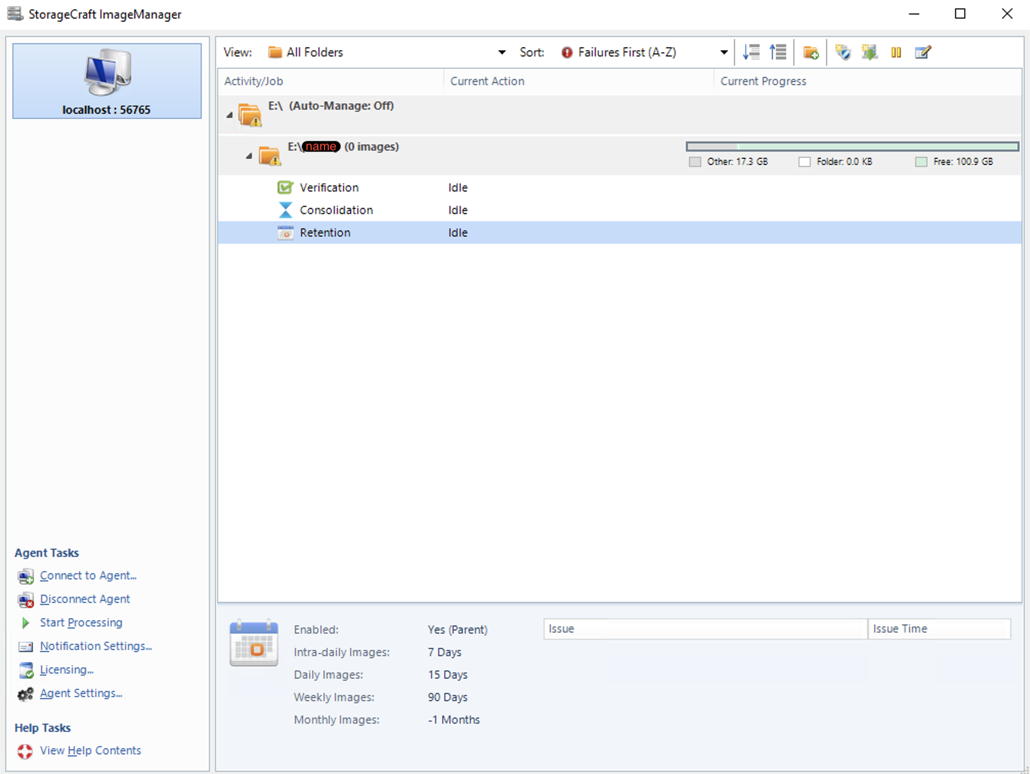Click the '7 Days' intra-daily value
This screenshot has width=1030, height=774.
pos(445,652)
